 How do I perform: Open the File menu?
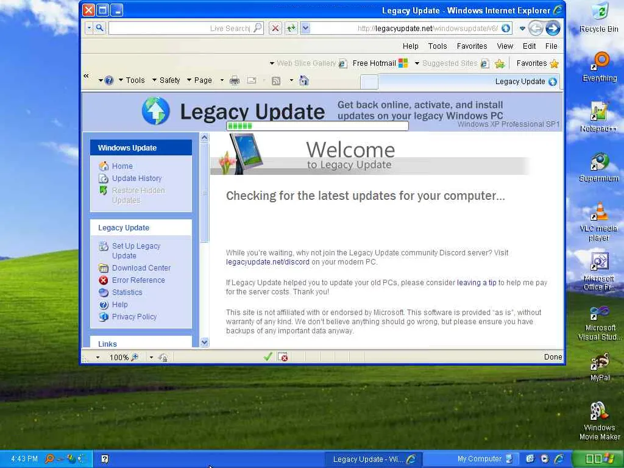coord(551,46)
